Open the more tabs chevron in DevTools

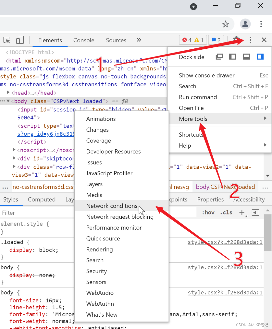pos(139,40)
